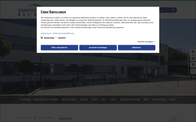The height and width of the screenshot is (122, 196).
Task: Open Nachrichten & Termine menu
Action: pos(46,100)
